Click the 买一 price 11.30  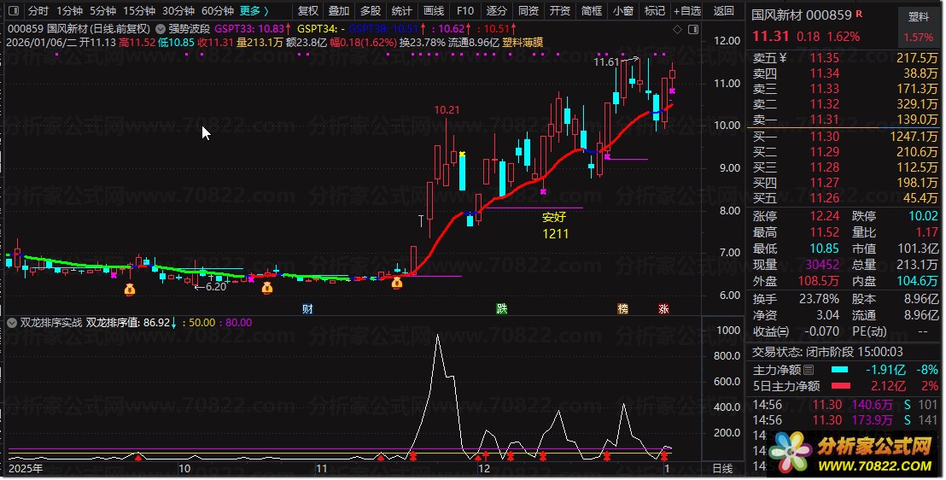point(824,137)
